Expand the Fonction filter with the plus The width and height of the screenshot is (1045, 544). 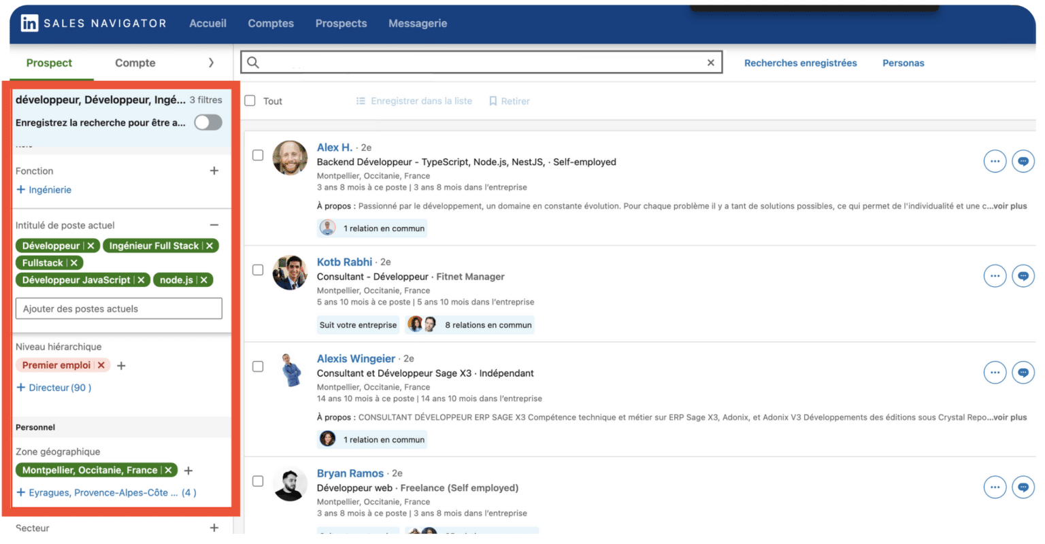coord(214,170)
